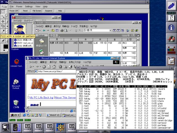The height and width of the screenshot is (133, 177).
Task: Click the Outlook month view (31) icon
Action: point(123,30)
